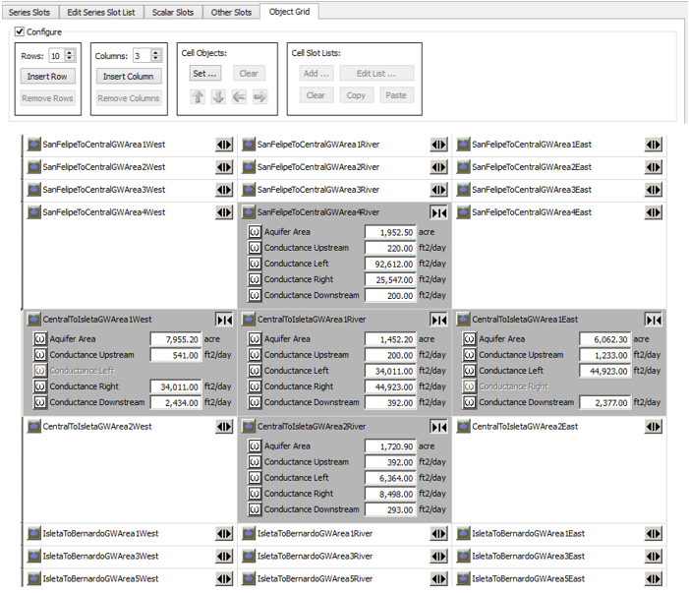Collapse the SanFelipeToCentralGWArea4River slot list
The image size is (689, 593).
[x=438, y=212]
